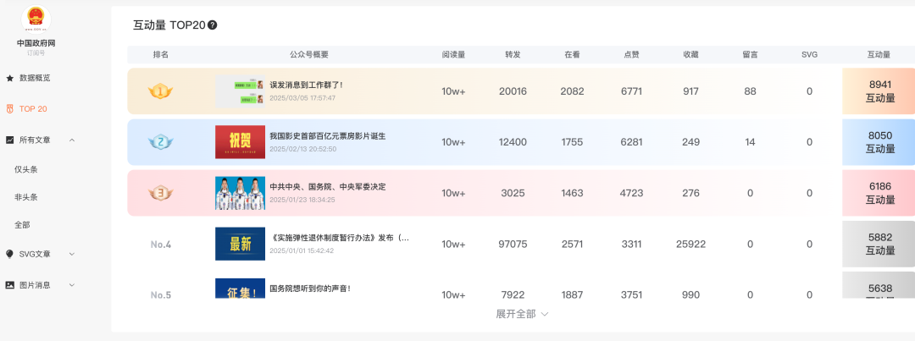Click 展开全部 to expand full list

522,314
